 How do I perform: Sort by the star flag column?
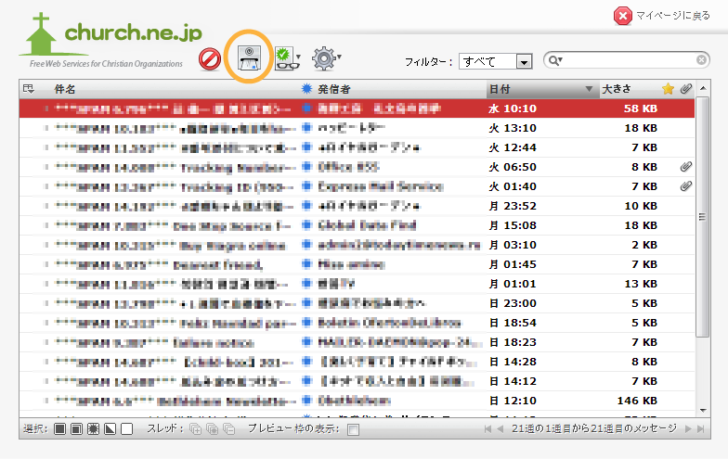pos(668,89)
